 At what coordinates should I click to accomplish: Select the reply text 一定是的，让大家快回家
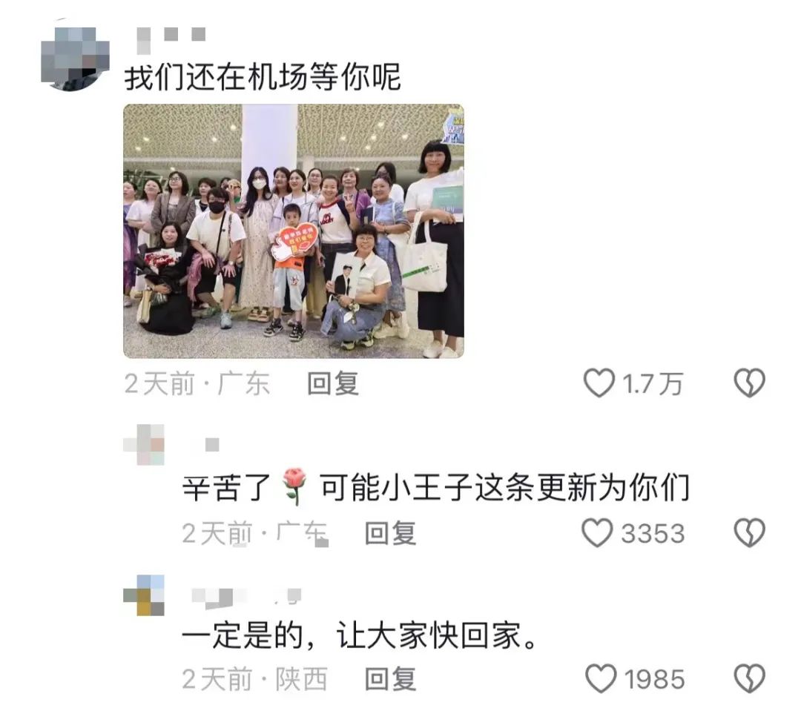tap(360, 636)
